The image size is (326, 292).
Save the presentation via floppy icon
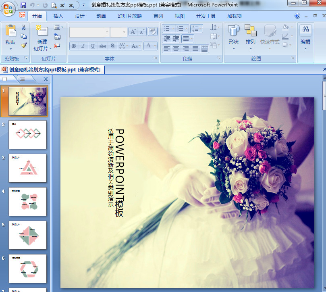click(x=23, y=5)
